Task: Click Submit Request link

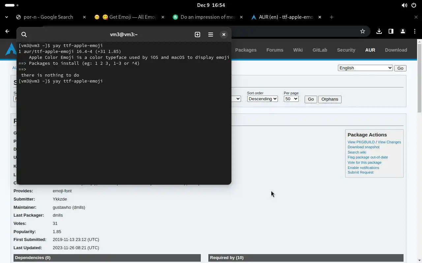Action: [x=360, y=172]
